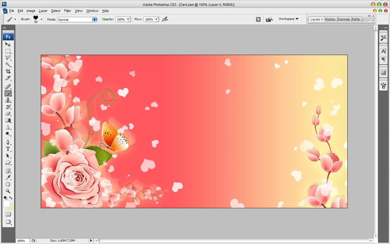Select the Pen tool
Screen dimensions: 390x244
coord(8,142)
